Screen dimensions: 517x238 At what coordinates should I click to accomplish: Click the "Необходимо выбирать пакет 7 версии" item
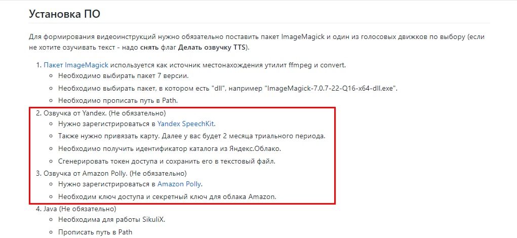point(124,75)
